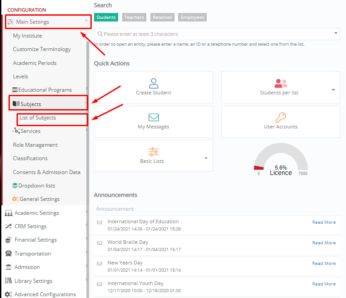Viewport: 346px width, 298px height.
Task: Click the Dropdown lists layers icon
Action: [15, 186]
